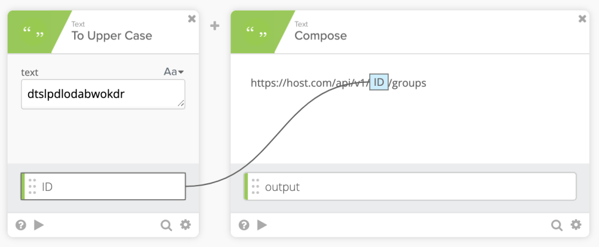Click the plus icon between the cards

pos(215,26)
